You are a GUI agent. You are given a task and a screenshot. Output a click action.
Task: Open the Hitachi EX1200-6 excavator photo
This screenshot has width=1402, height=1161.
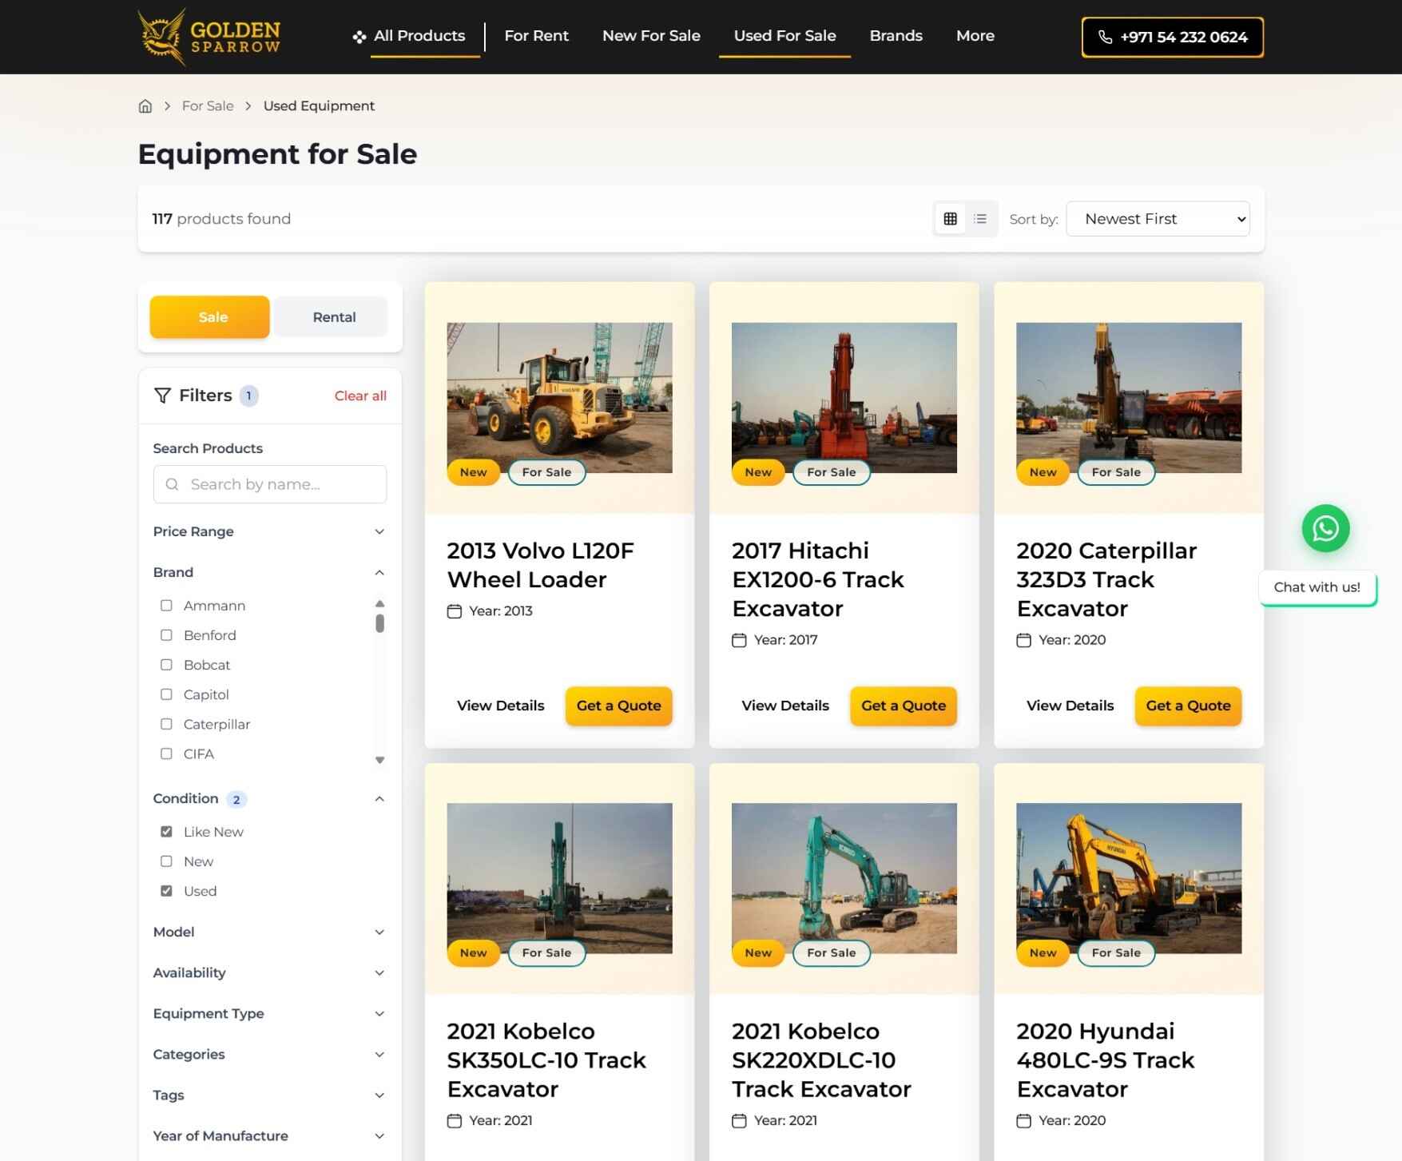click(844, 397)
